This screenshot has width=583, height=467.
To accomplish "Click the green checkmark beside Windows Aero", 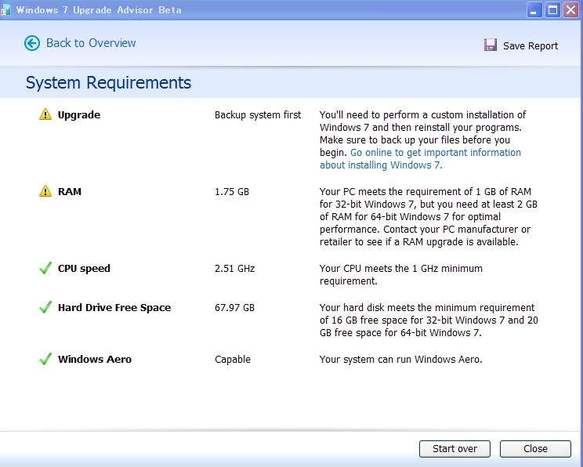I will click(x=45, y=360).
